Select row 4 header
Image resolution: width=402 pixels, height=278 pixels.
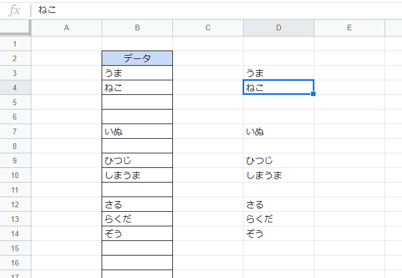tap(15, 88)
